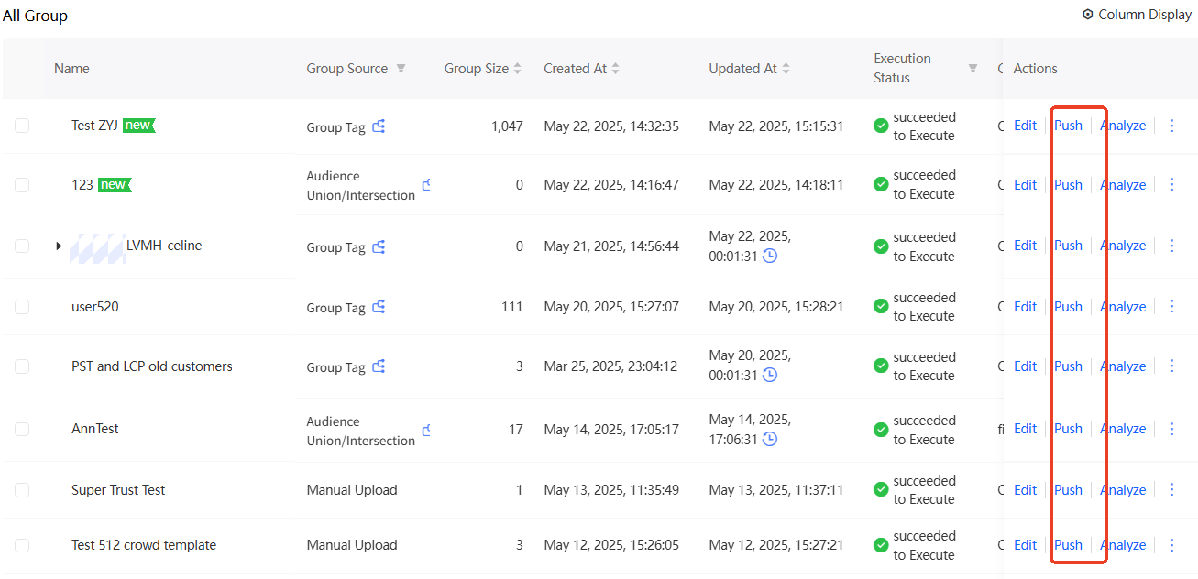Expand the LVMH-celine group row
Image resolution: width=1198 pixels, height=579 pixels.
[59, 246]
